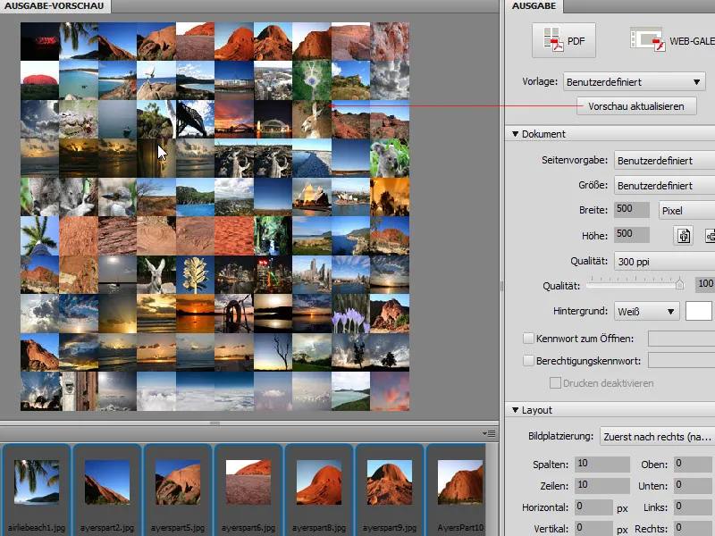Open the Größe dropdown
Image resolution: width=715 pixels, height=536 pixels.
pos(664,186)
